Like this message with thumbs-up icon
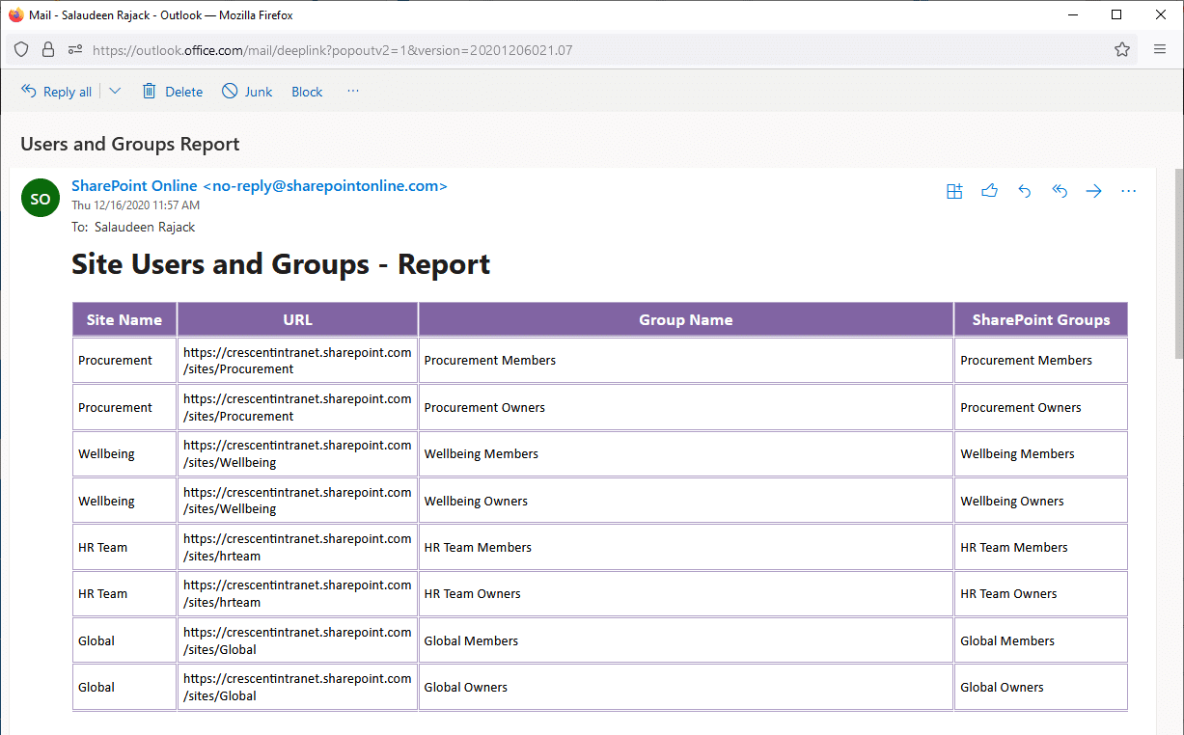Viewport: 1184px width, 735px height. 989,191
